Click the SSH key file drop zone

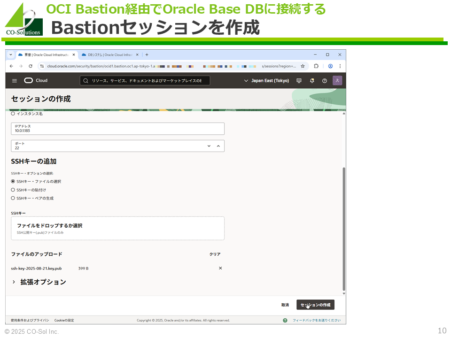tap(117, 229)
